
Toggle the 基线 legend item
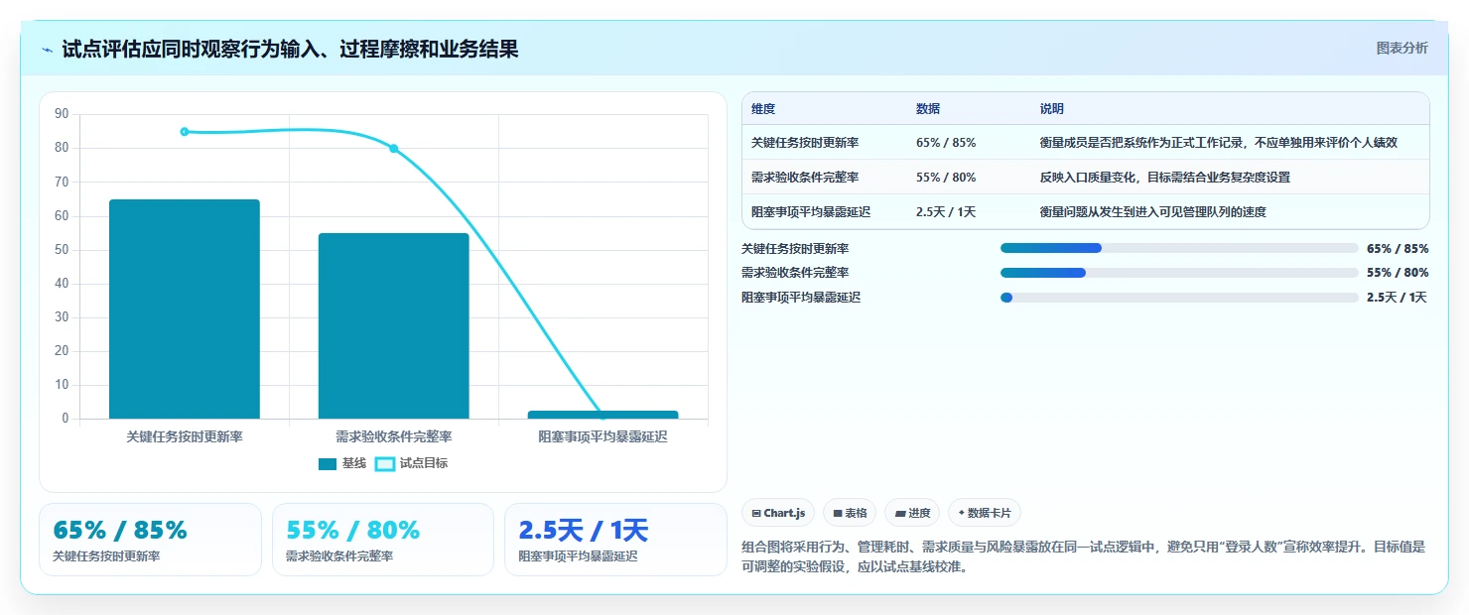pyautogui.click(x=342, y=463)
